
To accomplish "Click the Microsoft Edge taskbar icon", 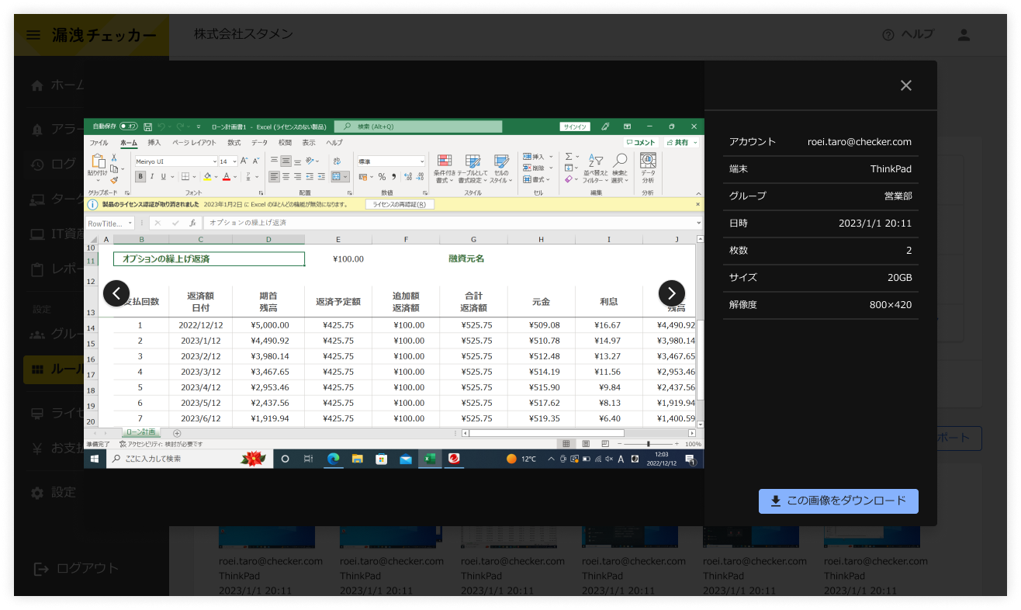I will click(333, 459).
